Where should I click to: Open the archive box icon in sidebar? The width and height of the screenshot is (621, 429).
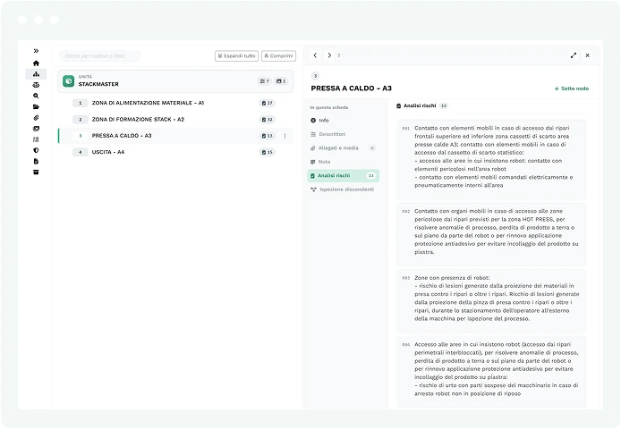36,172
